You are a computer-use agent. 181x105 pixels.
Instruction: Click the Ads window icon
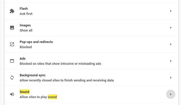click(12, 61)
